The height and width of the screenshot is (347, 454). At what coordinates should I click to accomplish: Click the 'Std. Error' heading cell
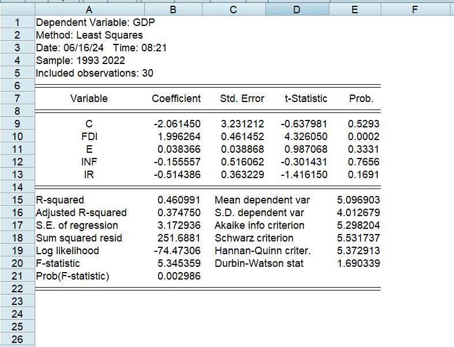point(242,99)
